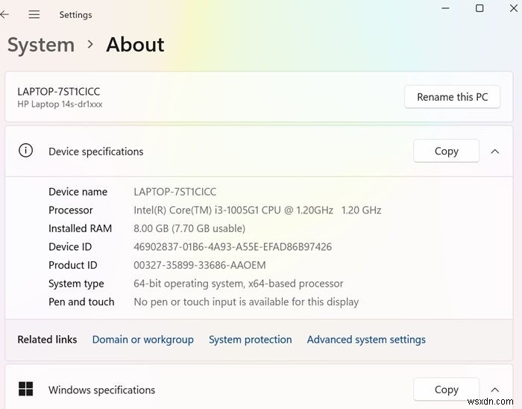This screenshot has width=522, height=409.
Task: Click PC name LAPTOP-7ST1CICC in top card
Action: 59,91
